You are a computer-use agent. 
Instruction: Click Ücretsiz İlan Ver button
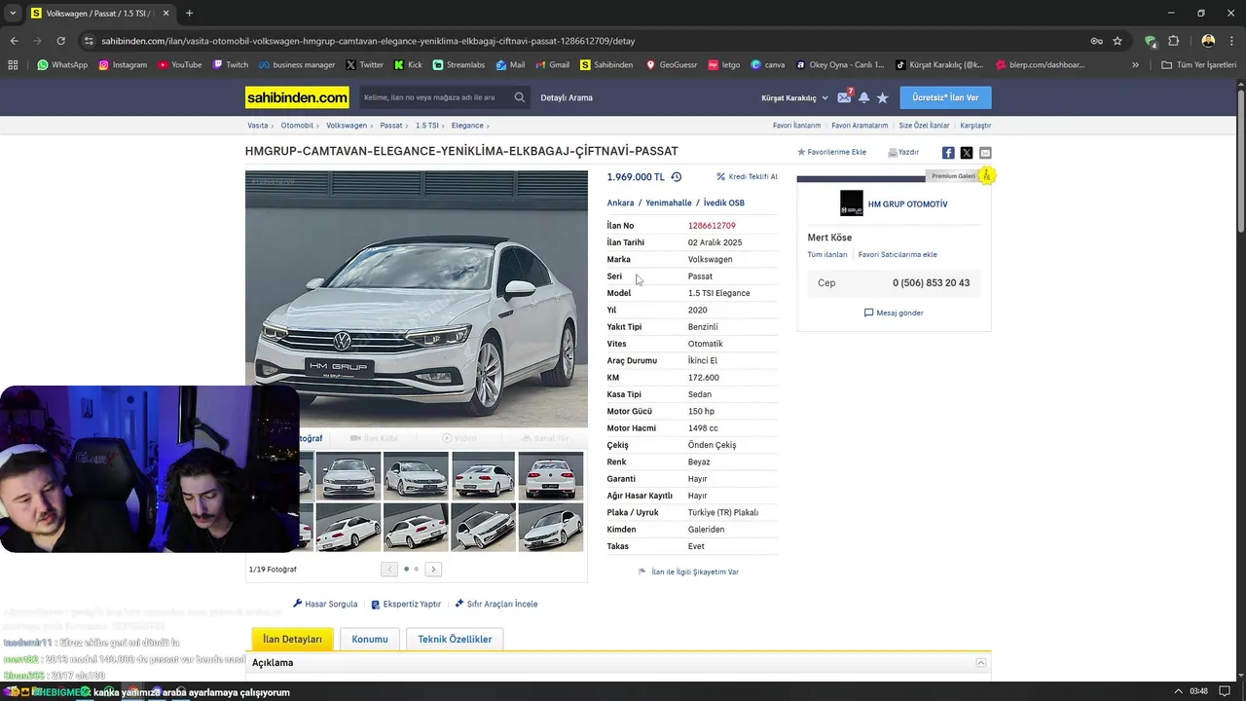pos(945,97)
